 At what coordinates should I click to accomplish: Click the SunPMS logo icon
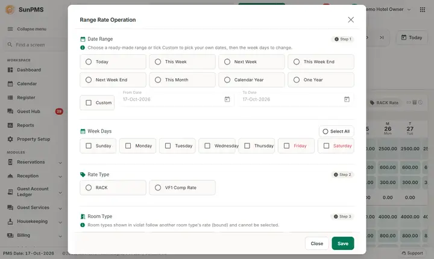pyautogui.click(x=10, y=10)
